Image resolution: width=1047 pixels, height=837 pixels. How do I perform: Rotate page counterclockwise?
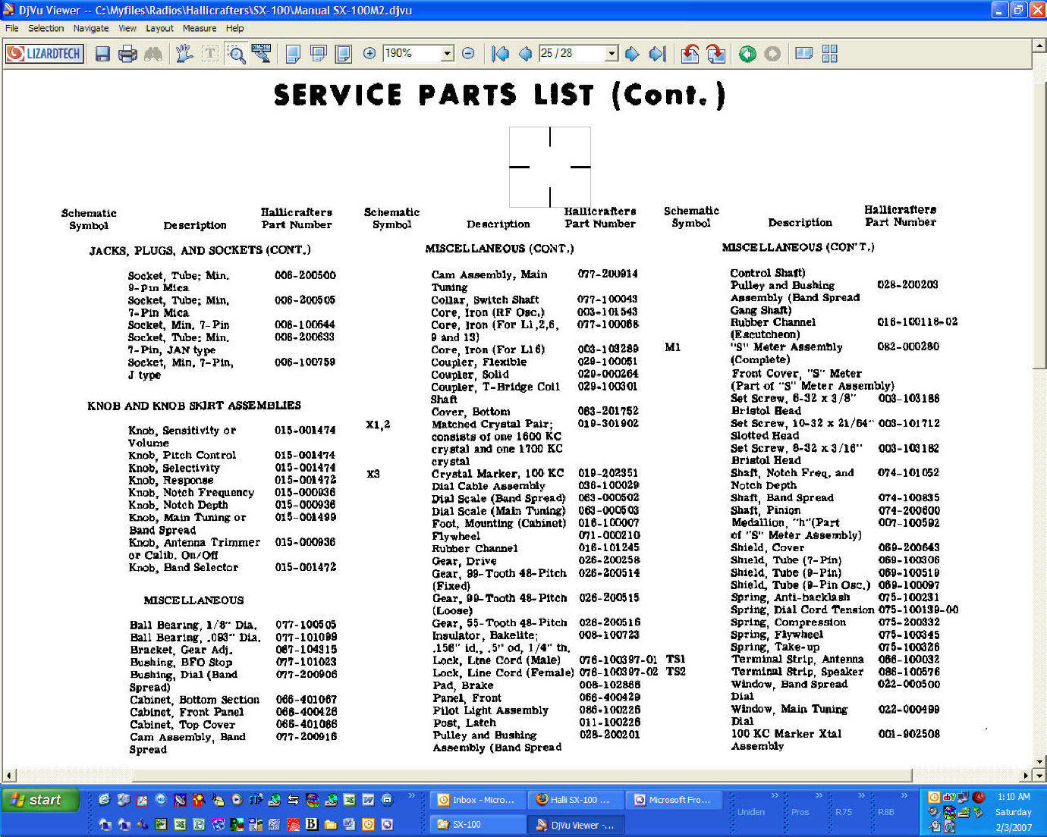pos(690,54)
